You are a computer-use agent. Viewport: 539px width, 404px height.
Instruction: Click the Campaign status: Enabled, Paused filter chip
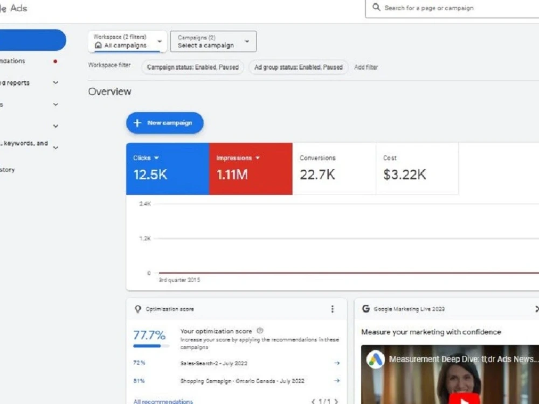tap(192, 67)
